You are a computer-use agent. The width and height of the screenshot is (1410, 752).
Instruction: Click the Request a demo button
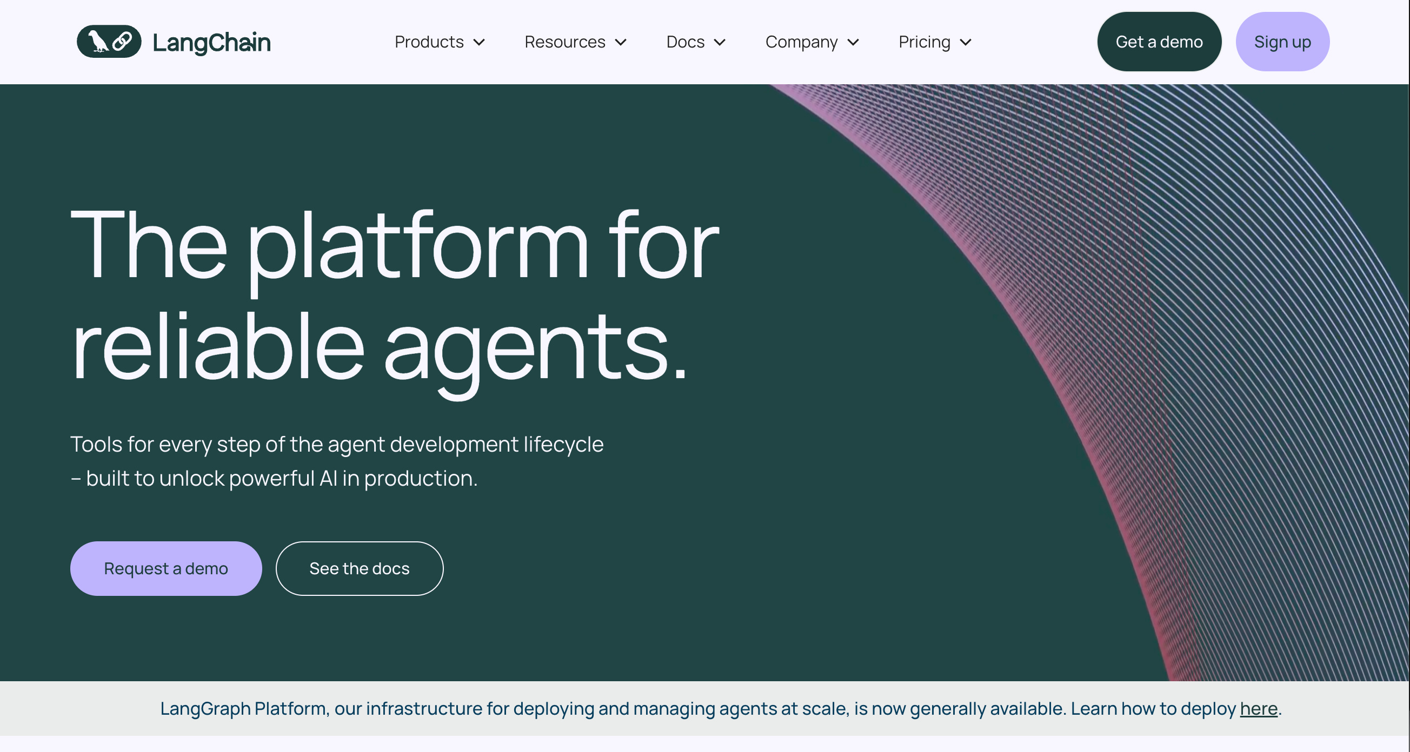(x=166, y=568)
